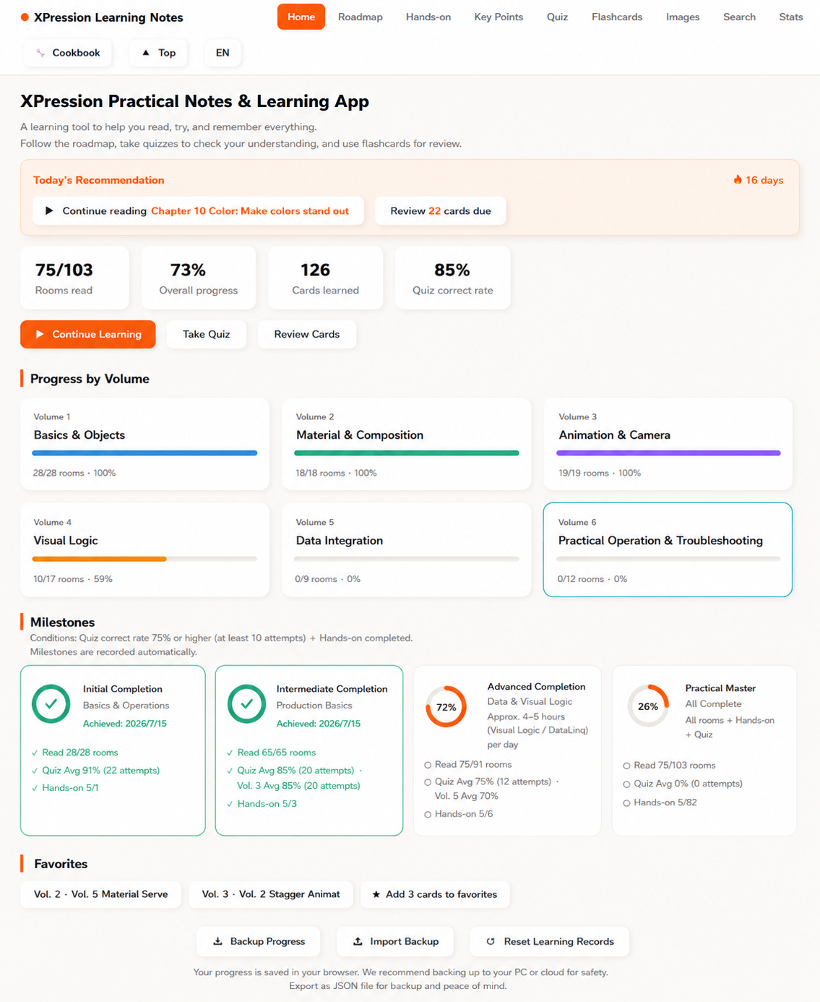
Task: Click the 85% Quiz correct rate card
Action: (x=453, y=278)
